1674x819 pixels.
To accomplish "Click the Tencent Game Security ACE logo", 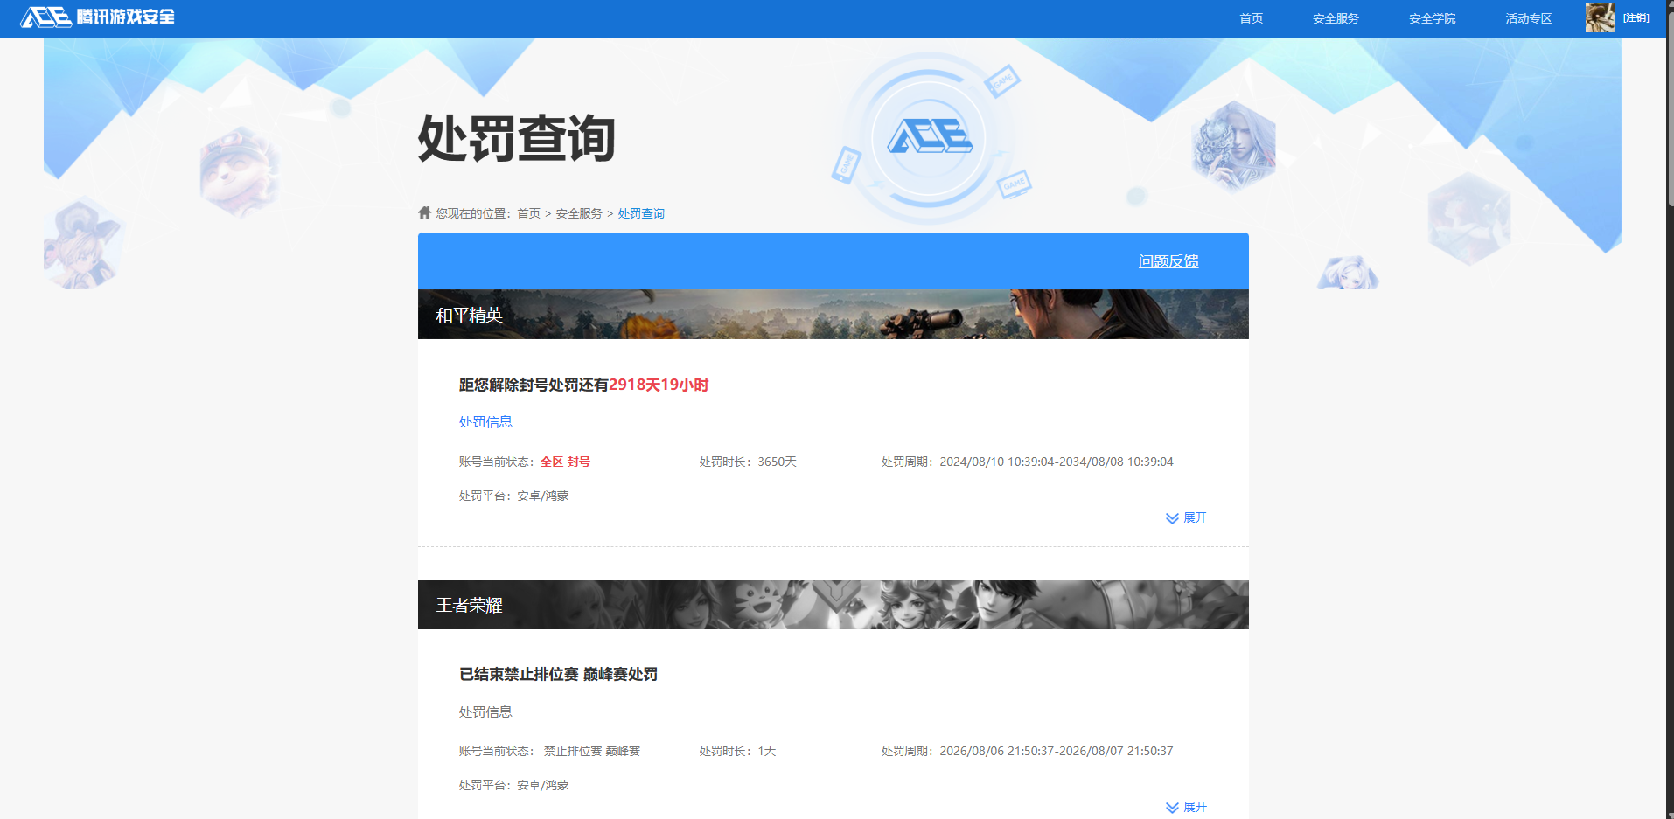I will [97, 17].
